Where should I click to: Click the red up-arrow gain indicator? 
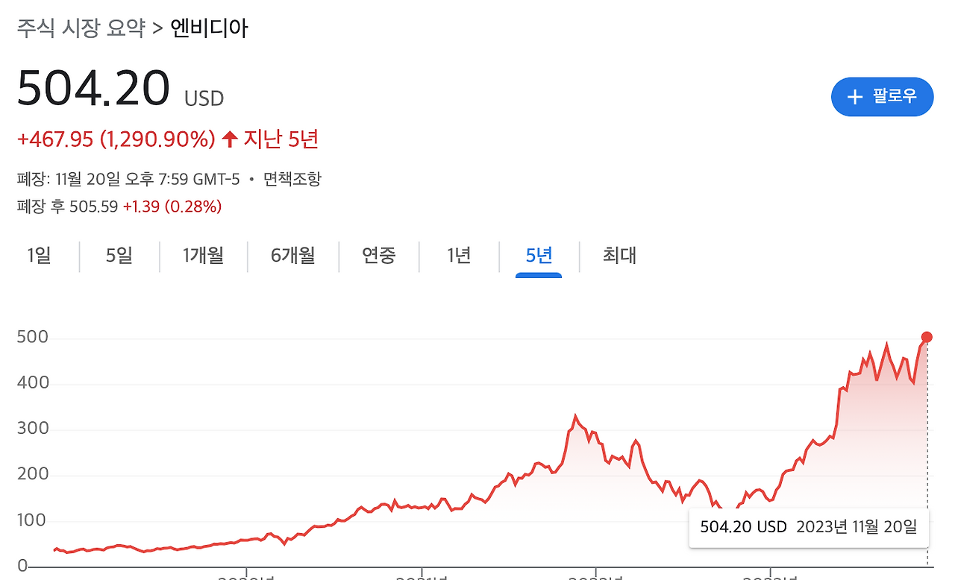[230, 139]
